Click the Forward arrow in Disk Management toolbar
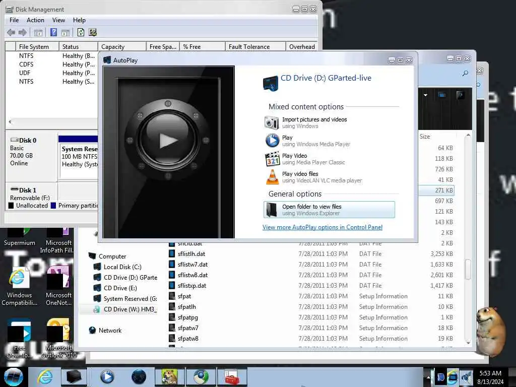 coord(22,32)
